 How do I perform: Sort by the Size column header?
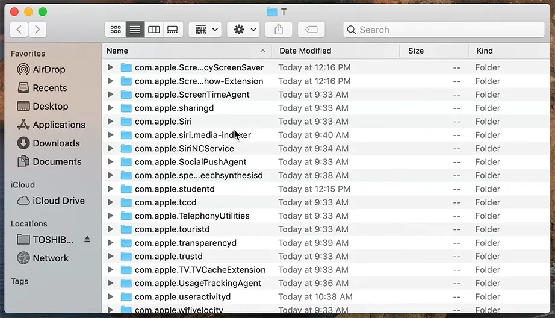pyautogui.click(x=434, y=51)
